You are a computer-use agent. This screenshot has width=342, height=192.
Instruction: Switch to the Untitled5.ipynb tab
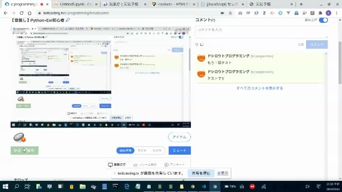point(76,4)
